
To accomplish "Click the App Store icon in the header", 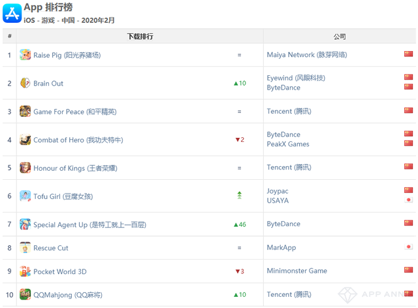I will [x=12, y=12].
